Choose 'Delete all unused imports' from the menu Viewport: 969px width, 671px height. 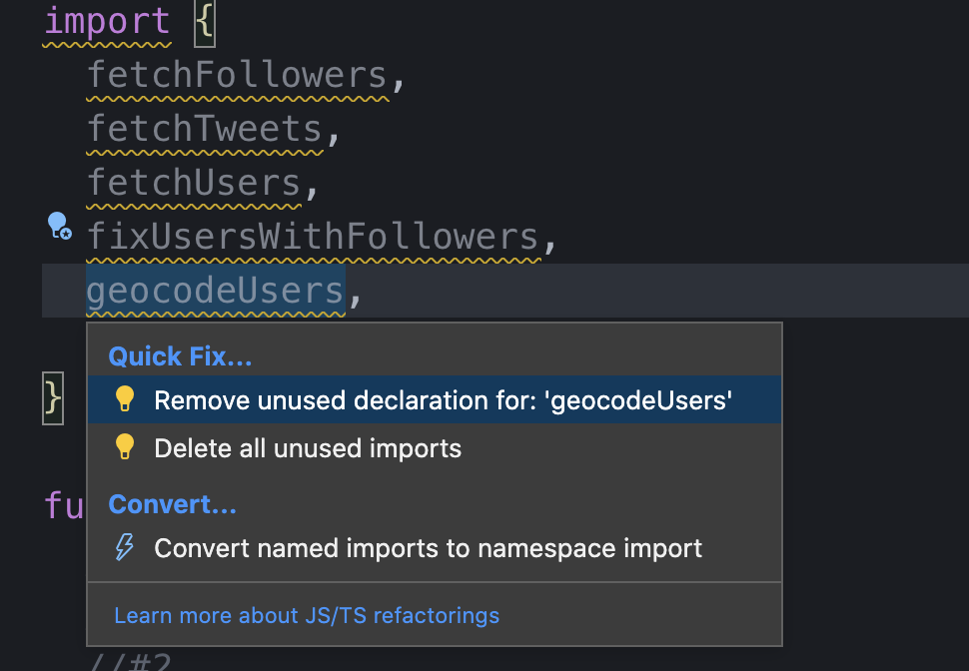point(307,447)
